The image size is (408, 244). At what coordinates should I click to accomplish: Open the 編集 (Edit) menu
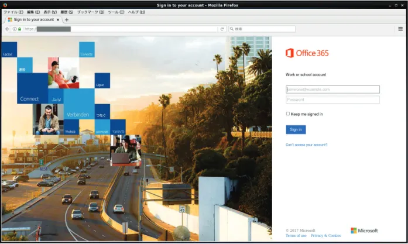click(33, 12)
